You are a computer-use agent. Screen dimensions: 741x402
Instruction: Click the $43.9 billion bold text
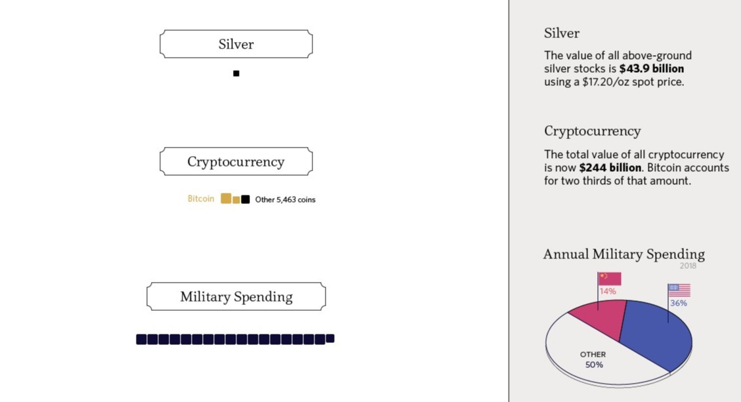(x=651, y=68)
